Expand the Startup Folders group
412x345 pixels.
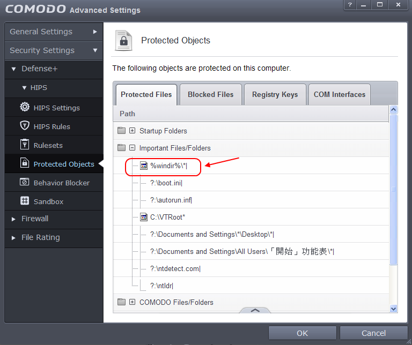point(132,130)
